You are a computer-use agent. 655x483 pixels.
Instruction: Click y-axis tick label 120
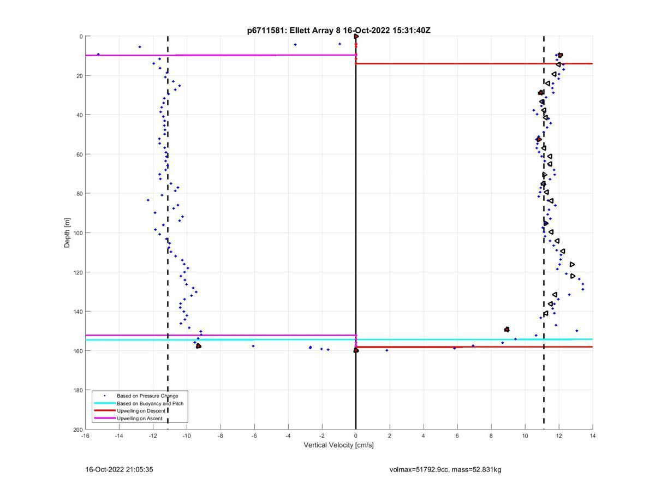click(78, 272)
